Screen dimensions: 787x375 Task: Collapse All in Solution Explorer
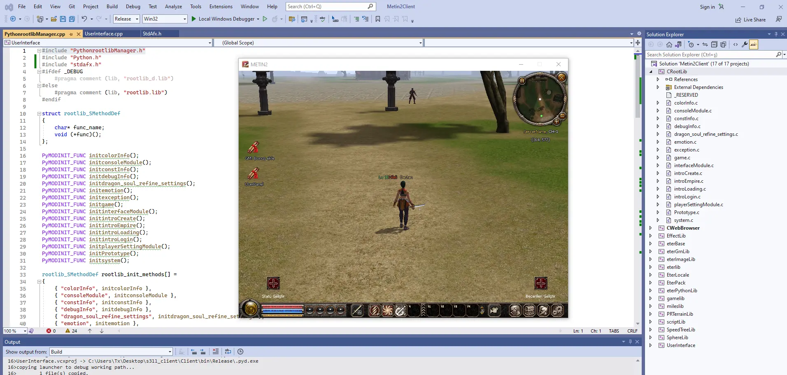click(x=714, y=44)
